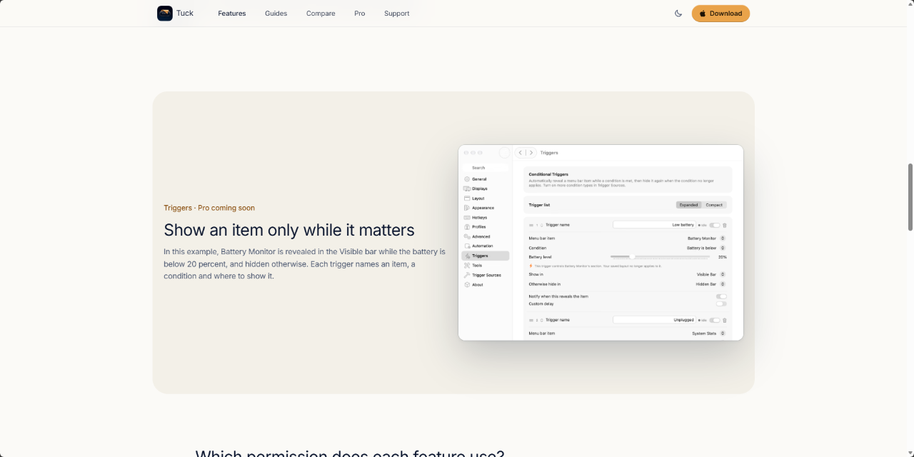This screenshot has height=457, width=914.
Task: Click the Unplugged trigger name field
Action: [654, 320]
